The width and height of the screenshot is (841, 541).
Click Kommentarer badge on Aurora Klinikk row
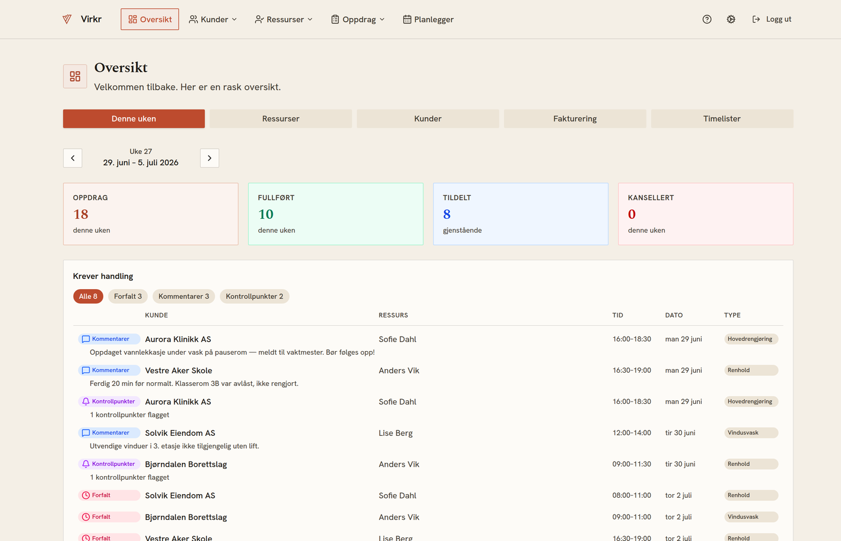click(x=109, y=339)
